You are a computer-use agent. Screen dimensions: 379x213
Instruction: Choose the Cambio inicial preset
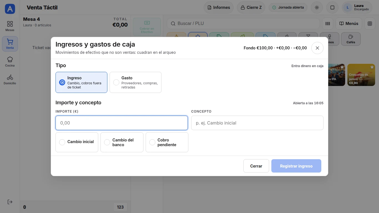pyautogui.click(x=77, y=142)
